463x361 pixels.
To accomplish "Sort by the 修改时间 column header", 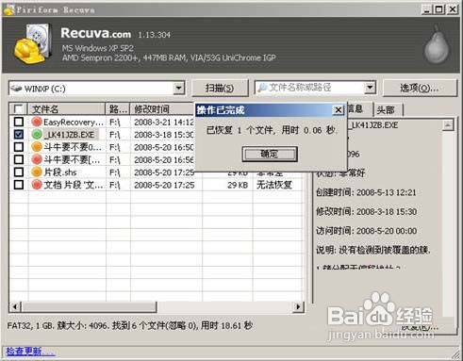I will (x=163, y=109).
